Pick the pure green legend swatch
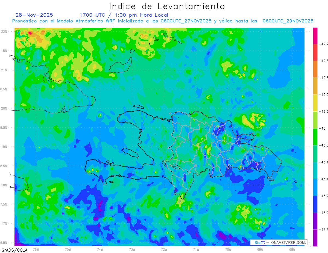The image size is (328, 253). 315,137
